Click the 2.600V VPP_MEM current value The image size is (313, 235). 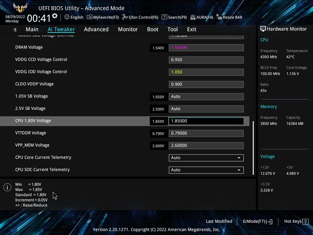tap(159, 146)
